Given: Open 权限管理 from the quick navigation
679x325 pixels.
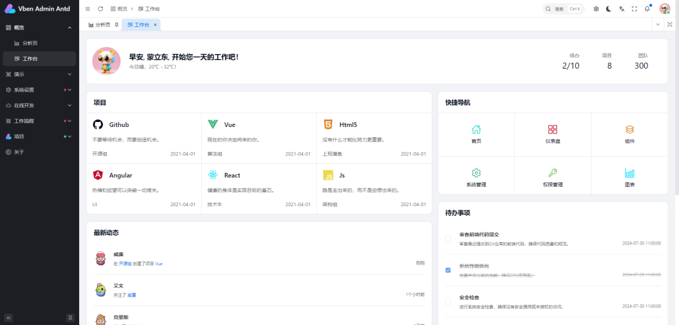Looking at the screenshot, I should pyautogui.click(x=553, y=173).
